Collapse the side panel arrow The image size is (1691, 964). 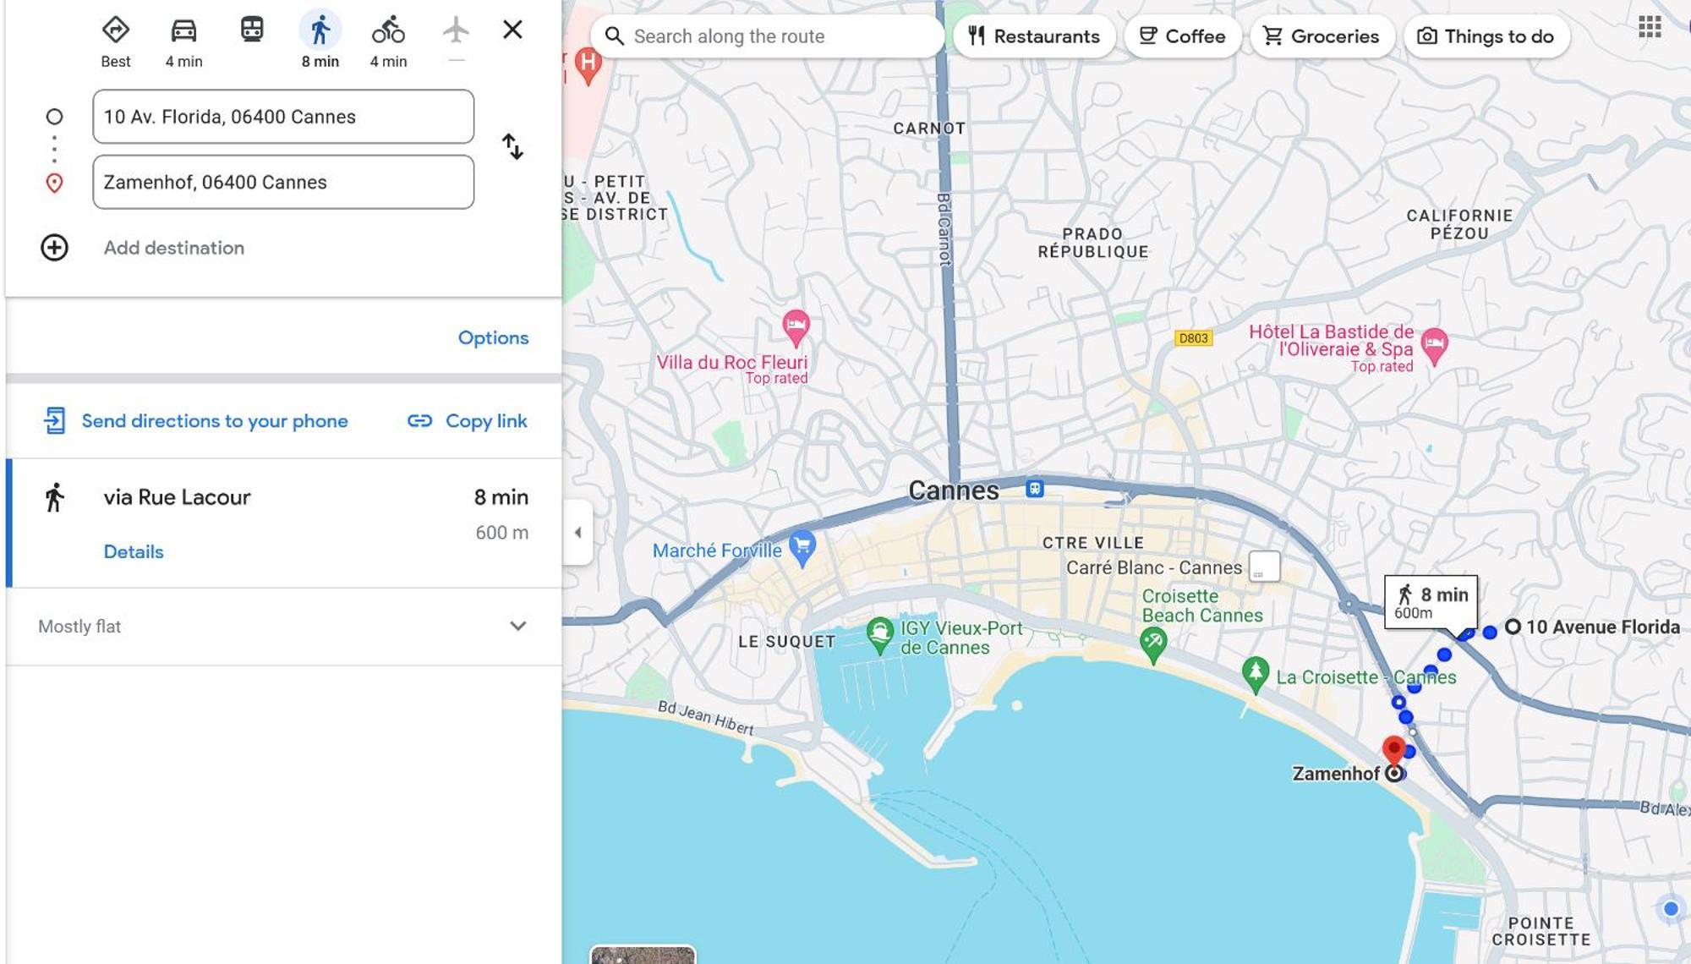[x=577, y=533]
